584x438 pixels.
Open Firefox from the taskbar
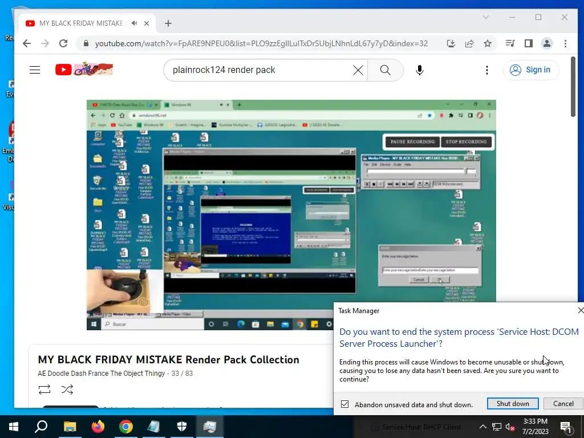(x=98, y=427)
